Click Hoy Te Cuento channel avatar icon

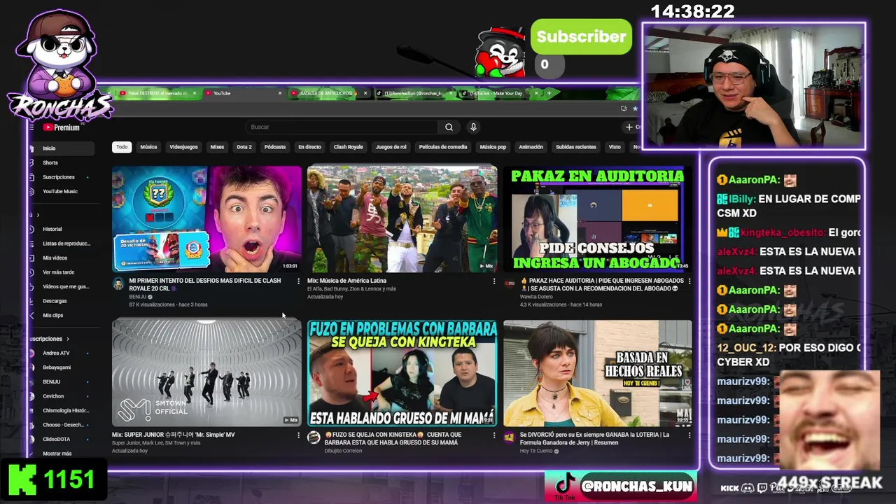[509, 437]
